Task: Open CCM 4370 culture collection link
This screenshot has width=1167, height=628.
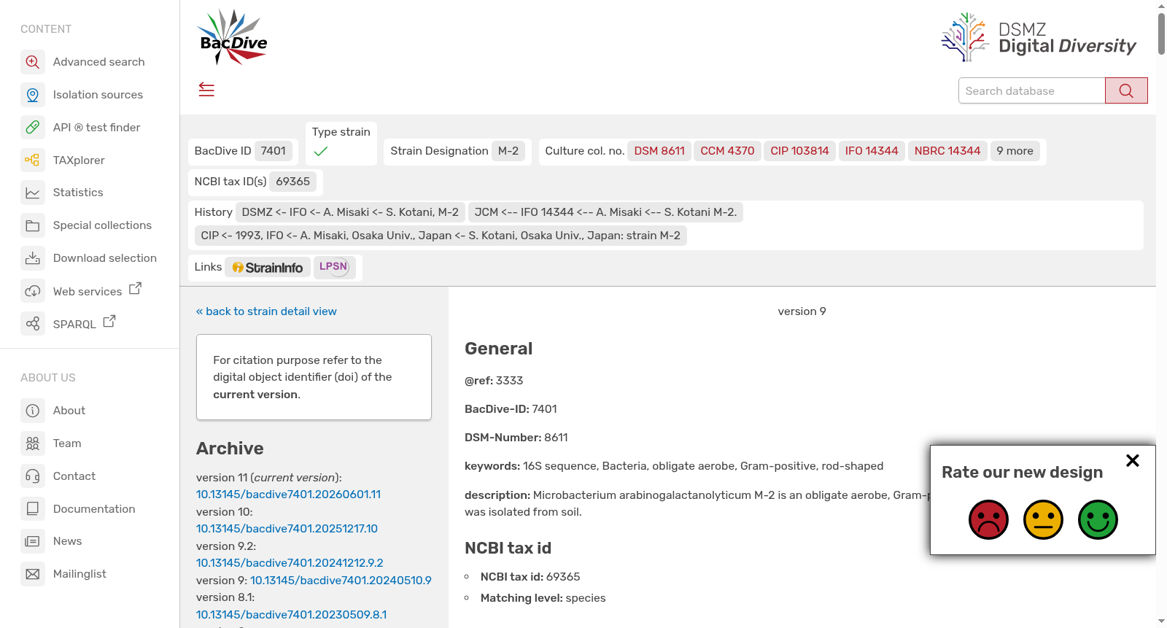Action: (727, 151)
